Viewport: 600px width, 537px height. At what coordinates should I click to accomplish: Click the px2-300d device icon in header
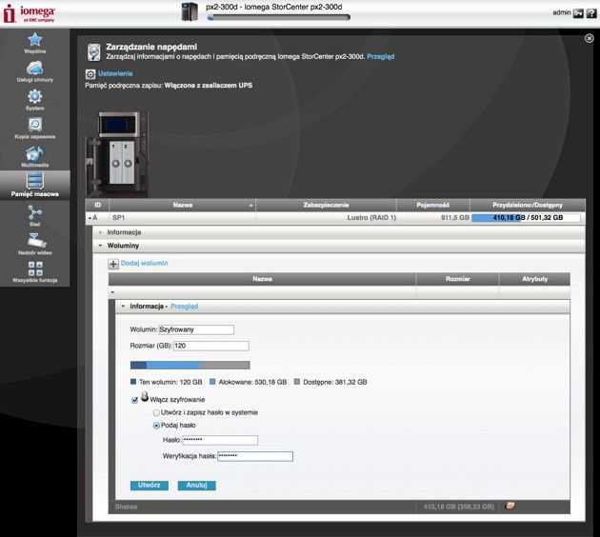point(190,11)
